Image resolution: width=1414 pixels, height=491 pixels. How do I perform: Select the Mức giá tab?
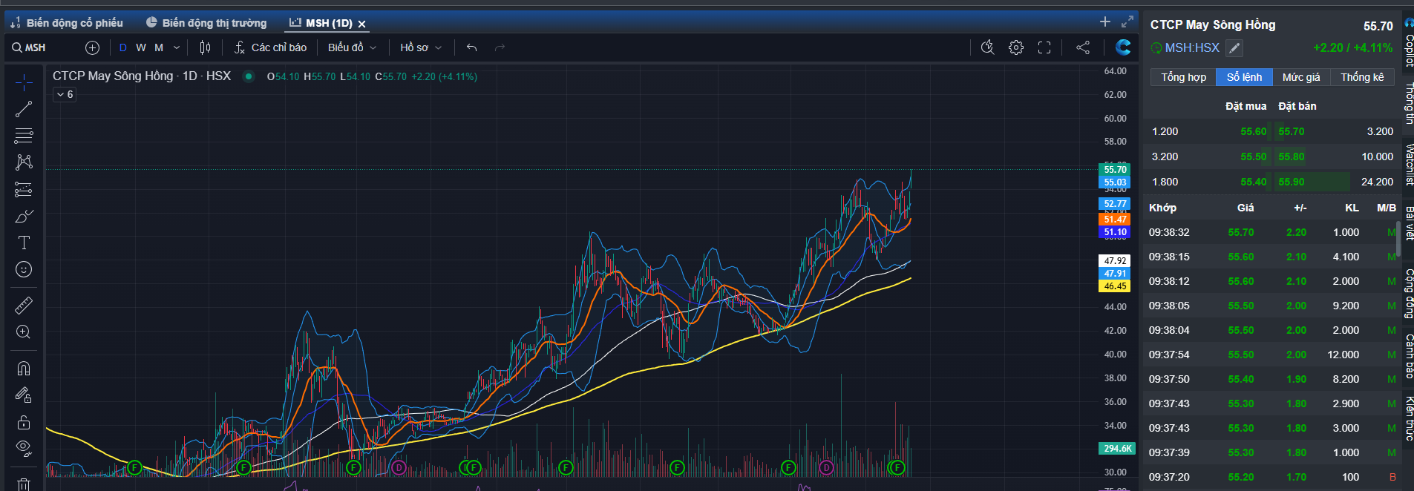coord(1301,77)
